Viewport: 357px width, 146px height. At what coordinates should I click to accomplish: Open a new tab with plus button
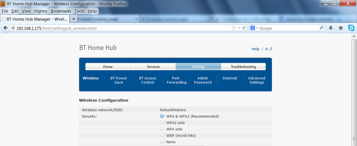73,19
